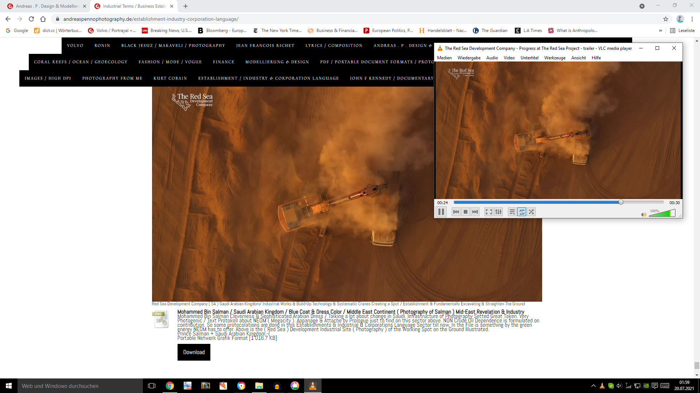Open the Werkzeuge menu in VLC

[555, 58]
